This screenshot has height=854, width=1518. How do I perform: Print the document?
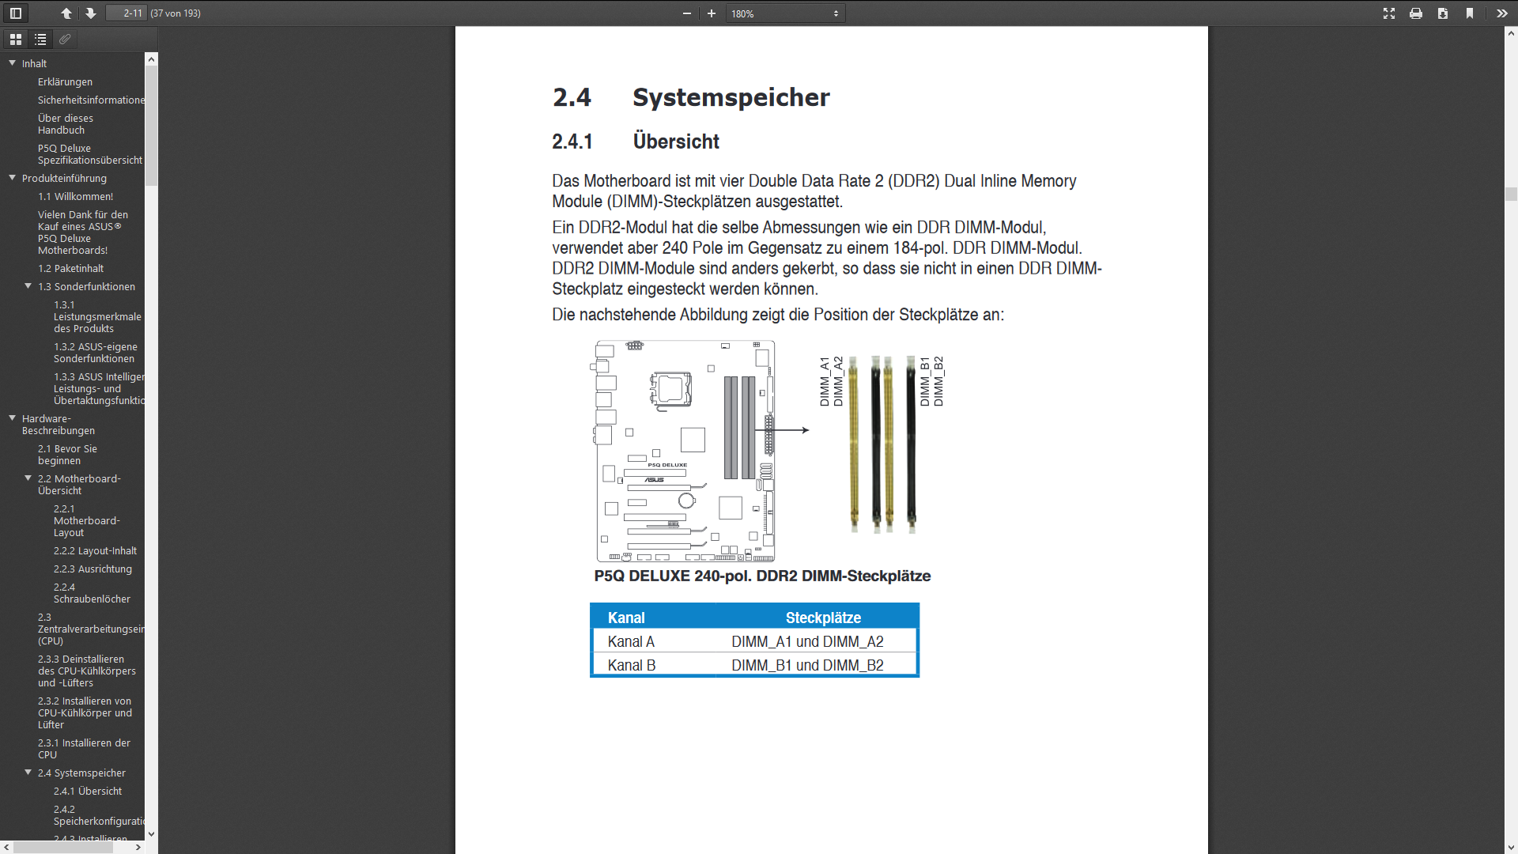(1416, 13)
